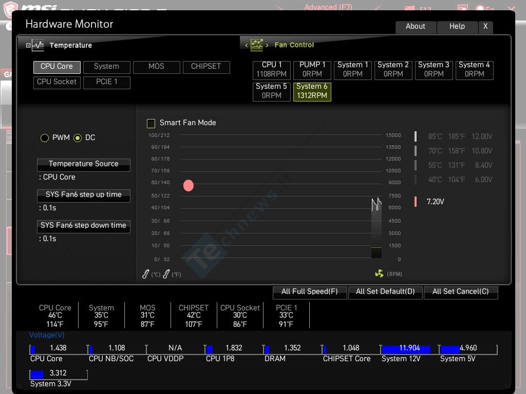
Task: Click the 55°C 8.40V threshold marker
Action: (416, 165)
